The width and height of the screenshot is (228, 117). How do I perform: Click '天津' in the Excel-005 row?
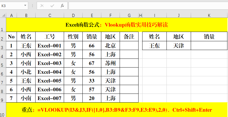(111, 81)
